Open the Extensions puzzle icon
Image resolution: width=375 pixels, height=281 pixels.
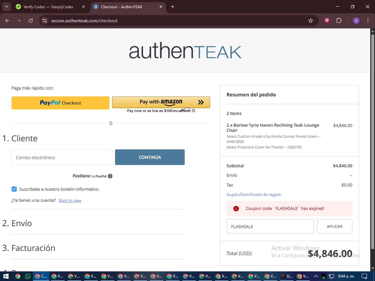tap(339, 20)
